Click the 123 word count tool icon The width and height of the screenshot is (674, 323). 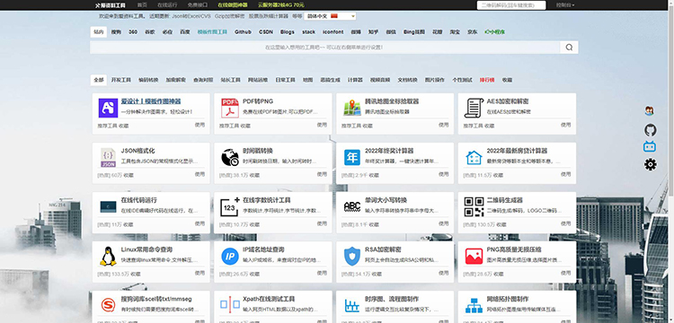coord(230,206)
